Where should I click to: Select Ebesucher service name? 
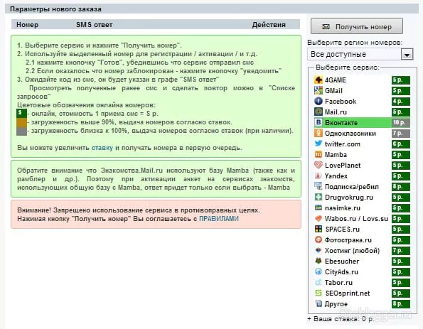coord(342,261)
